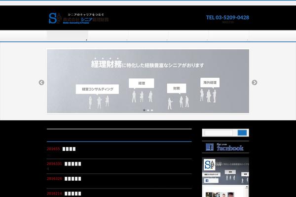296x197 pixels.
Task: Click the 経理財務 banner headline
Action: tap(106, 65)
